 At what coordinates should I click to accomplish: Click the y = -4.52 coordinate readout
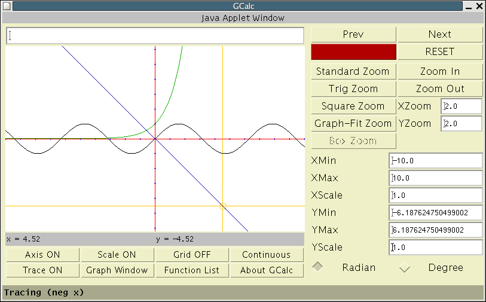(175, 239)
